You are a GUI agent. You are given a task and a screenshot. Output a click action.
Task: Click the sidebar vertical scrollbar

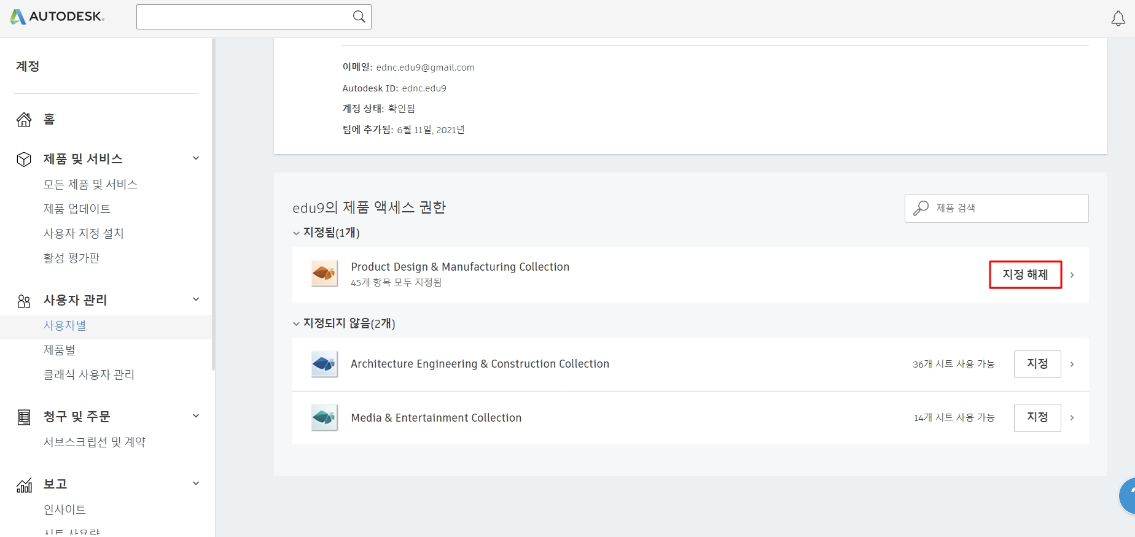coord(213,204)
